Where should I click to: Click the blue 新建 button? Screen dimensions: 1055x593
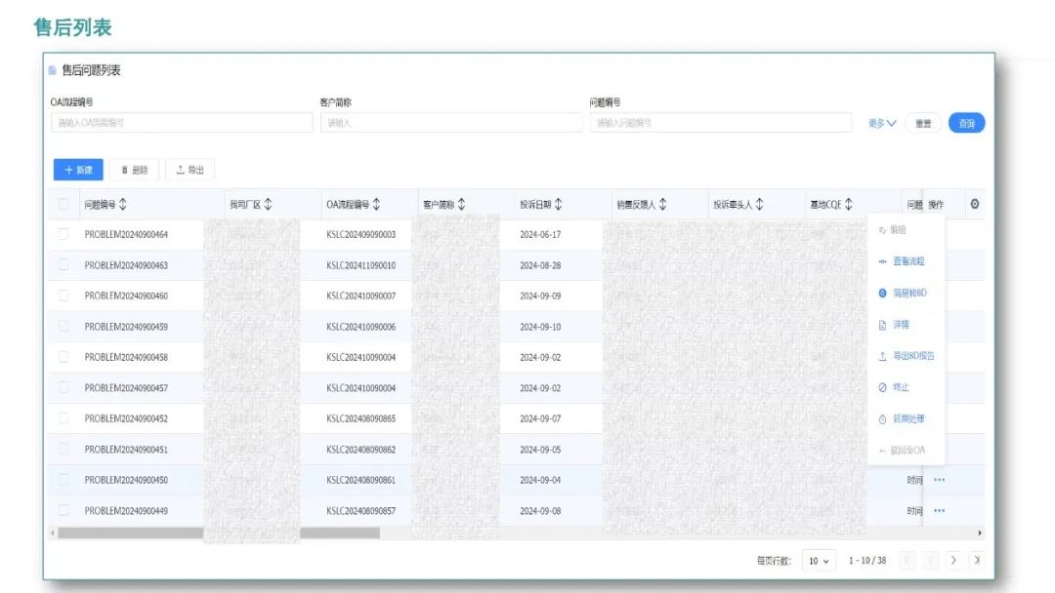point(78,170)
